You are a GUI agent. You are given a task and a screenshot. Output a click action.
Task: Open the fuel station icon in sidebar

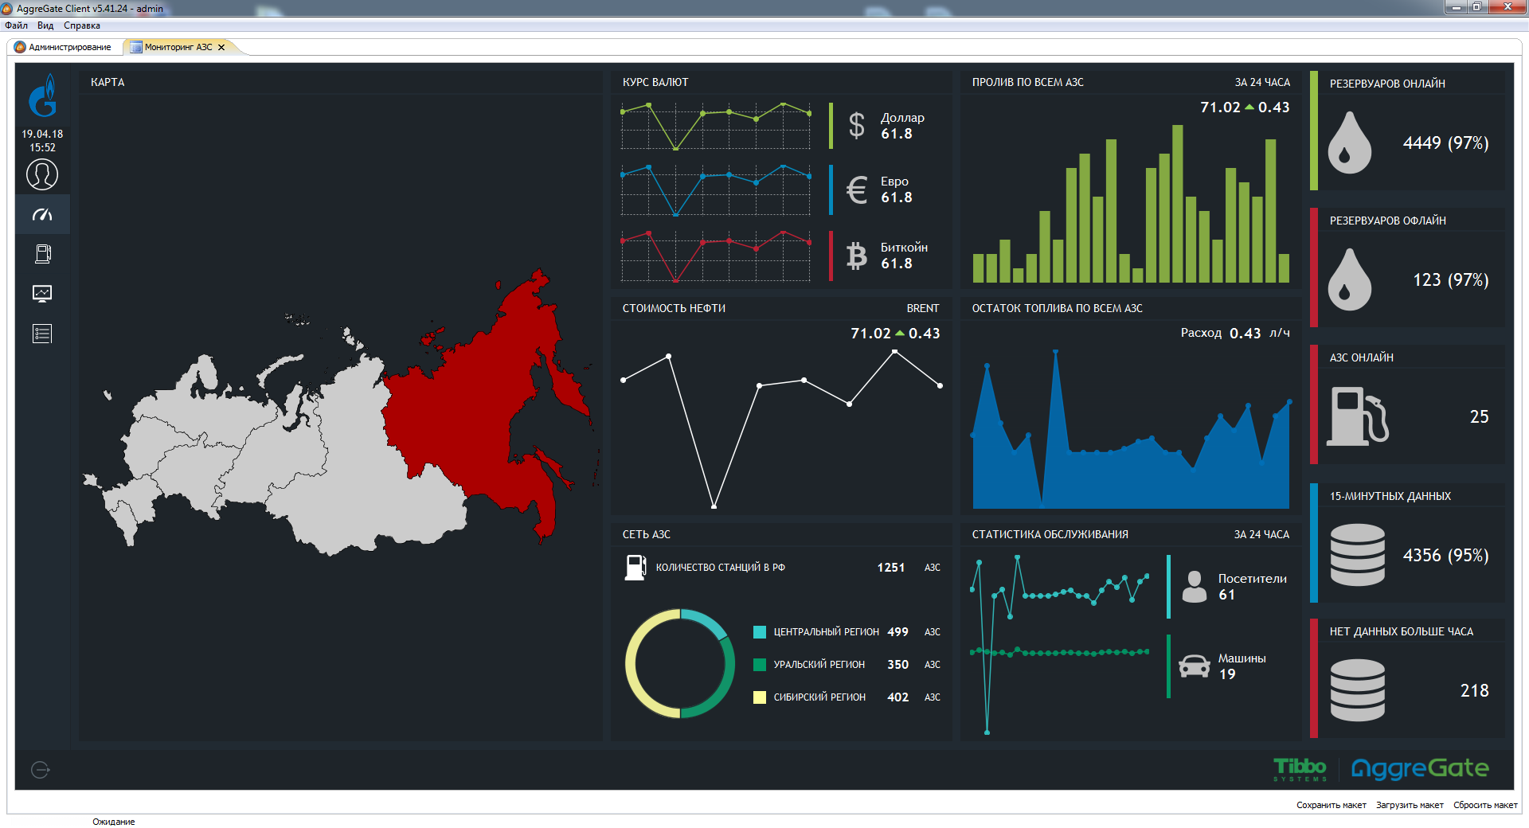43,254
